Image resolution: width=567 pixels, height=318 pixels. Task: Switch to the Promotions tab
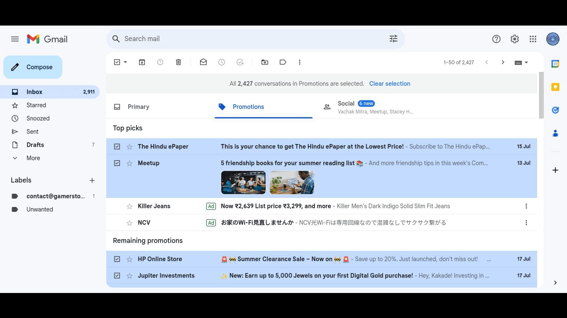click(x=263, y=107)
